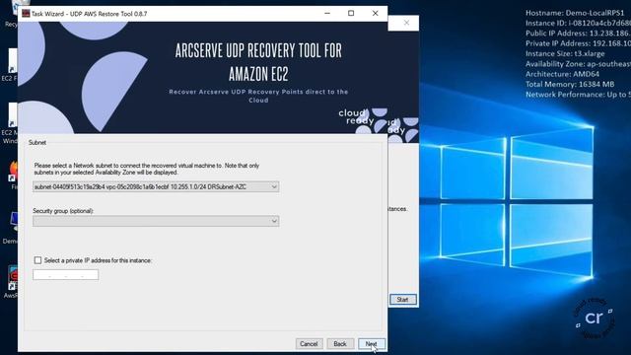Screen dimensions: 631x355
Task: Enable Select a private IP address checkbox
Action: coord(37,260)
